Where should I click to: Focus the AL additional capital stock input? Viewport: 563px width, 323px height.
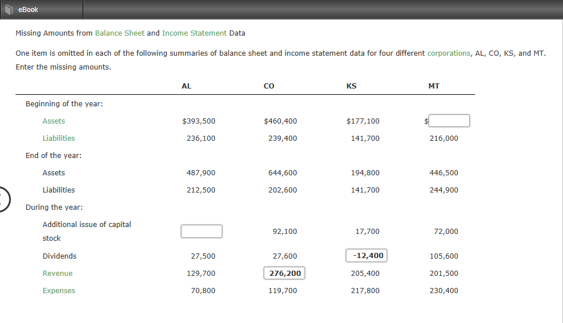pyautogui.click(x=202, y=232)
